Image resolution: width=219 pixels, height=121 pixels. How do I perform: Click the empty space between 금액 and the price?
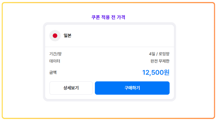[99, 72]
